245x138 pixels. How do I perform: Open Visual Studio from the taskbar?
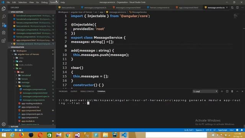pyautogui.click(x=77, y=135)
